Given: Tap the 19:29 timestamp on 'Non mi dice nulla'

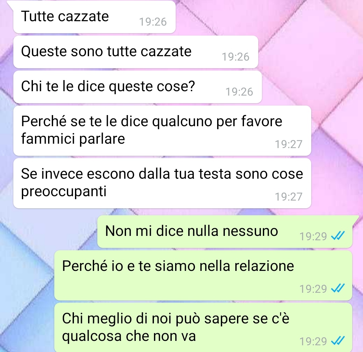Looking at the screenshot, I should 313,236.
